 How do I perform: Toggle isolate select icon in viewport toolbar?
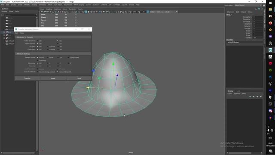[x=116, y=12]
